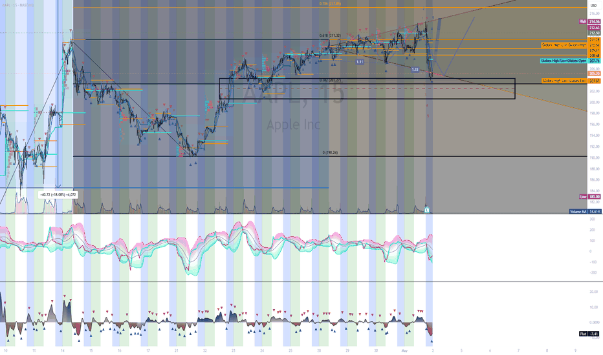Click the 1.11 ratio label on chart
This screenshot has width=603, height=355.
click(x=360, y=62)
